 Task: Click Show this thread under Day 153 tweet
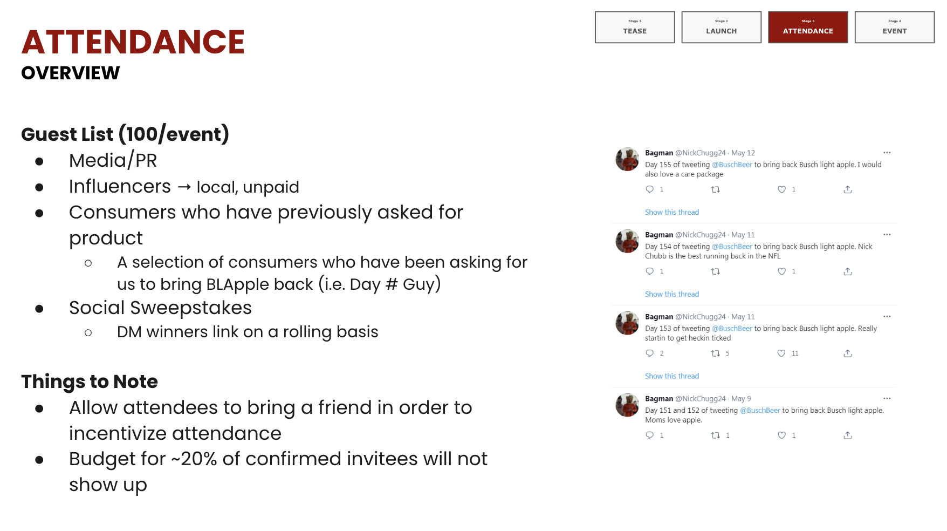[672, 376]
